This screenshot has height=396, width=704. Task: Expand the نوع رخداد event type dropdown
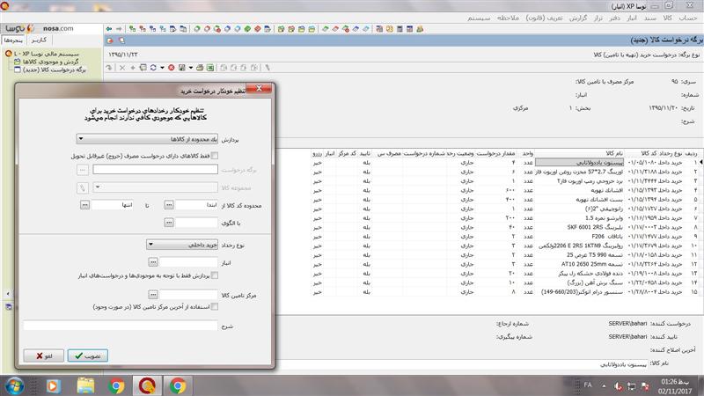176,246
